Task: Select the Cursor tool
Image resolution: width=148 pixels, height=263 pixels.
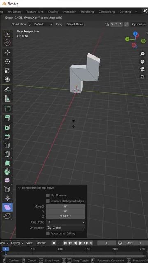Action: pos(7,43)
